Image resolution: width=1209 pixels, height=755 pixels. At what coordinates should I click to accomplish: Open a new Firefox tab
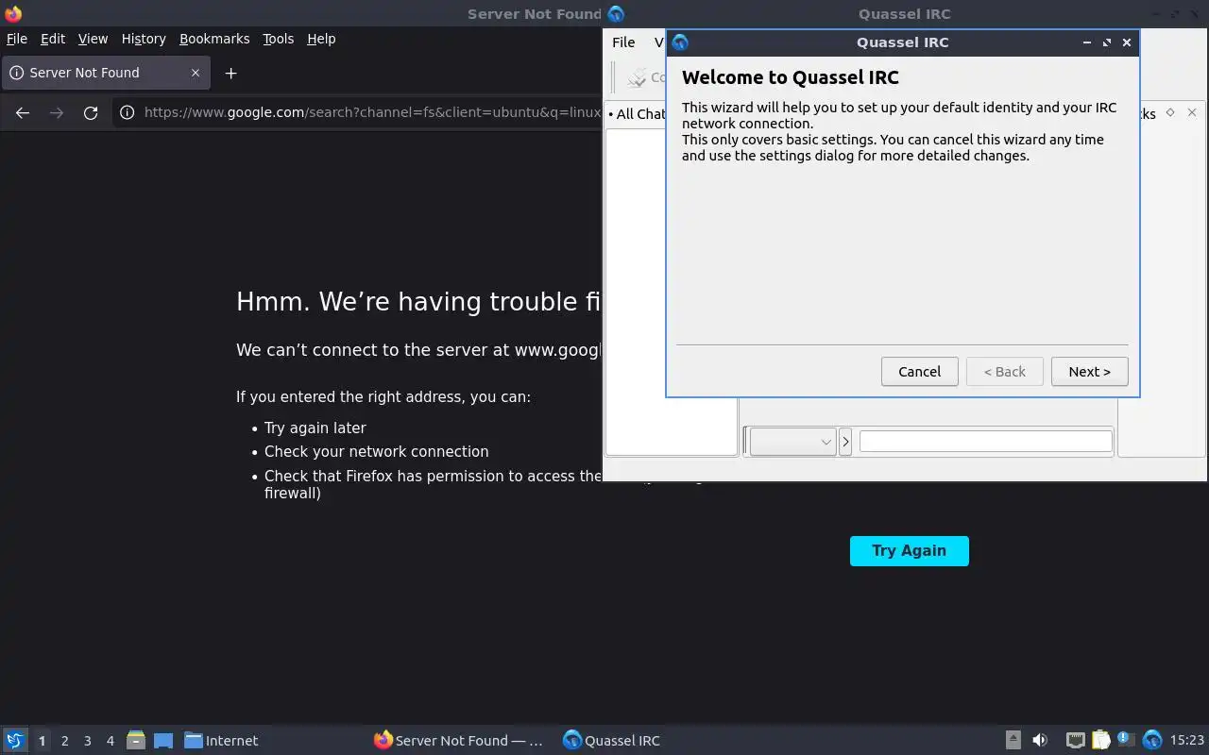(230, 73)
